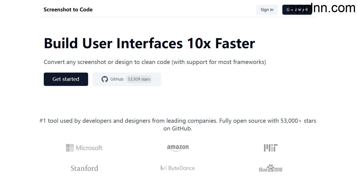Click the Microsoft logo
Image resolution: width=358 pixels, height=182 pixels.
(x=84, y=148)
